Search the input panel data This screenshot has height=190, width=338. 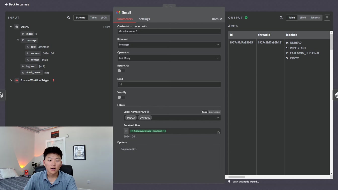coord(68,18)
